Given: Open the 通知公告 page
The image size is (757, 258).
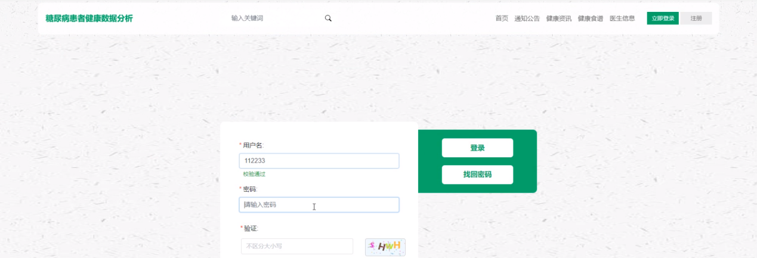Looking at the screenshot, I should point(527,18).
